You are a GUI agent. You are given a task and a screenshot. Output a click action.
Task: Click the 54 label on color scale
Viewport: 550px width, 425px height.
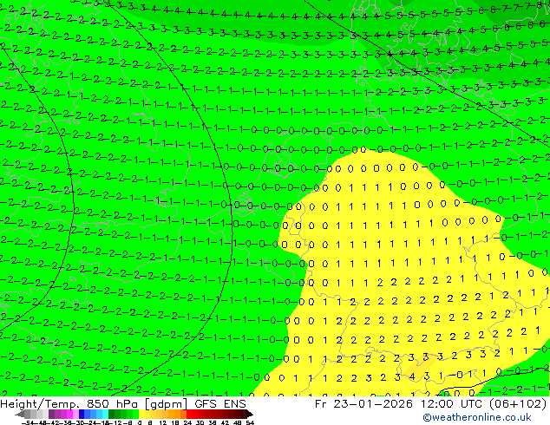pos(250,422)
